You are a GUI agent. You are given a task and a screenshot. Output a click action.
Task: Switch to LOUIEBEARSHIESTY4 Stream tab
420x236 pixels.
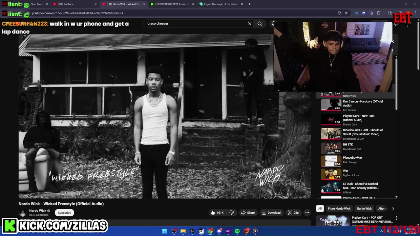(172, 4)
